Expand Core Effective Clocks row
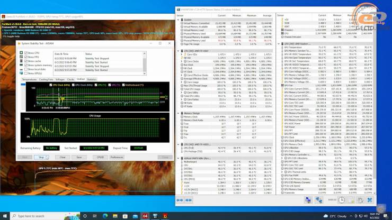 point(182,75)
